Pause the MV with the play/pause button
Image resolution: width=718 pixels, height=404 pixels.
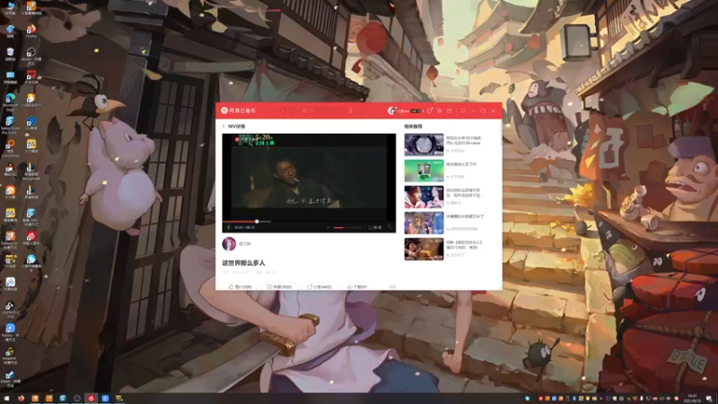click(229, 227)
